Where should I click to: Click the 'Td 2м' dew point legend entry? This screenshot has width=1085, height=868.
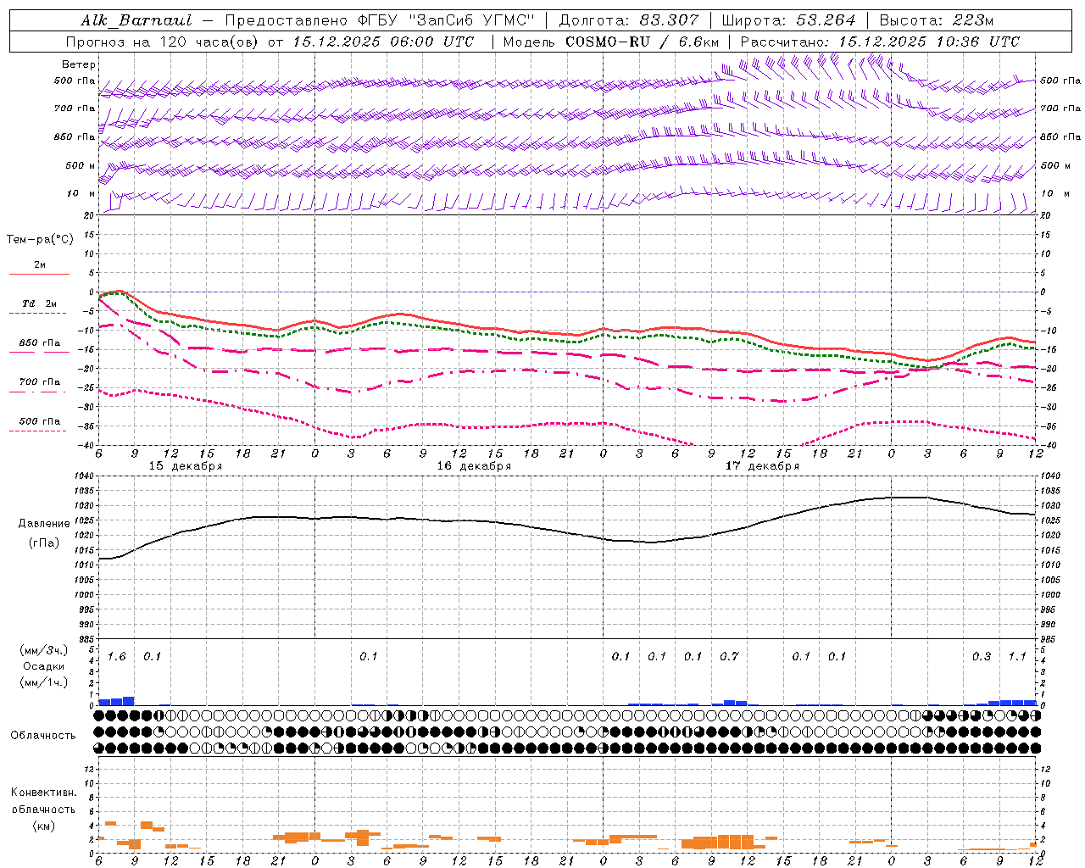40,303
